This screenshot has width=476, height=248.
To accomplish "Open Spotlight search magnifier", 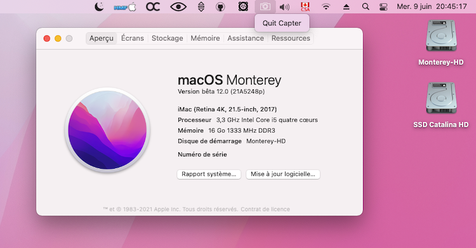I will [x=366, y=7].
